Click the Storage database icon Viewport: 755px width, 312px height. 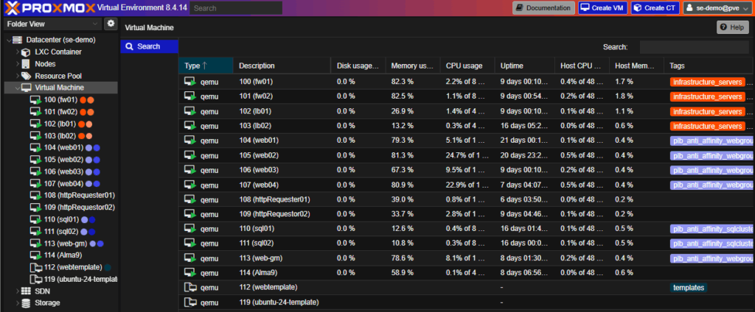tap(26, 303)
